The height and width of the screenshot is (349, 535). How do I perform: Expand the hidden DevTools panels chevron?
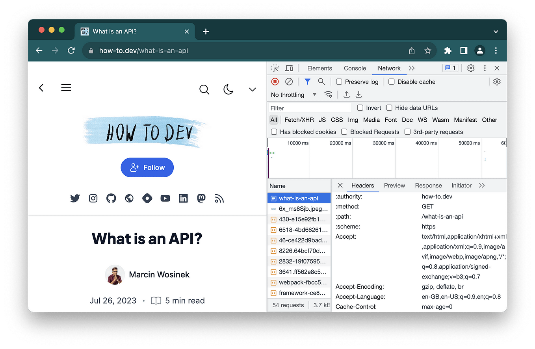[x=411, y=68]
